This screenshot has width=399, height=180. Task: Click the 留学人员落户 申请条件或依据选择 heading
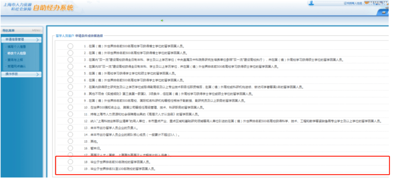point(79,36)
